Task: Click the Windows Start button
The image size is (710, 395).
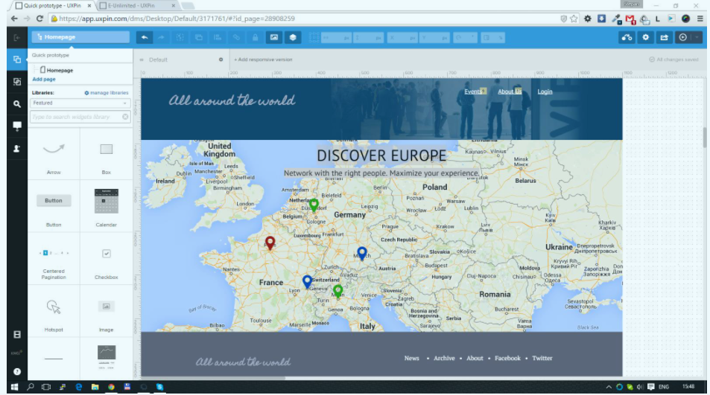Action: coord(13,387)
